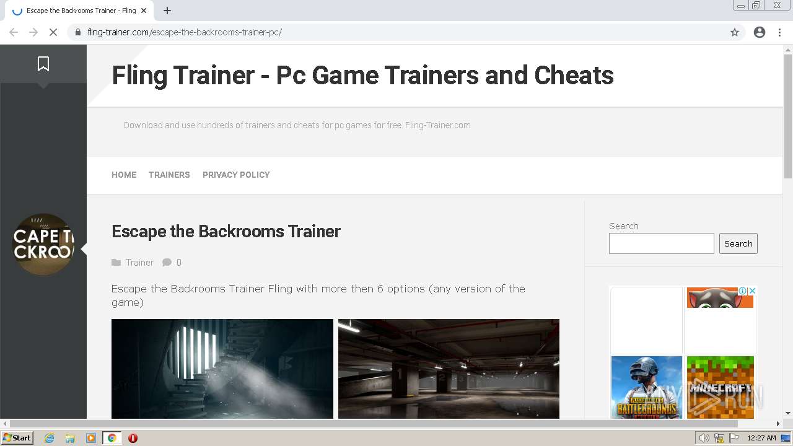
Task: Click the 0 comments link
Action: coord(179,263)
